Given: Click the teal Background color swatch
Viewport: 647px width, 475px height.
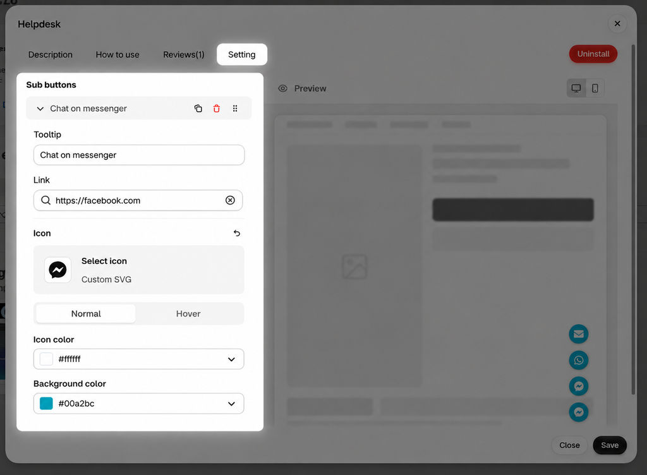Looking at the screenshot, I should point(46,403).
